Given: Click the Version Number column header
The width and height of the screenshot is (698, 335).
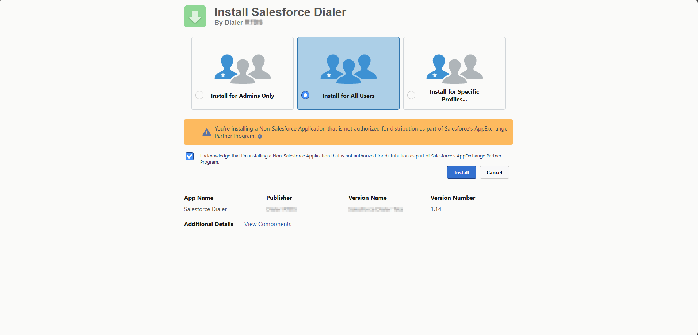Looking at the screenshot, I should point(453,198).
